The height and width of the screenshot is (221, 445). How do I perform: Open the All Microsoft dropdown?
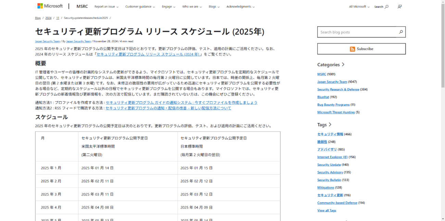point(359,6)
